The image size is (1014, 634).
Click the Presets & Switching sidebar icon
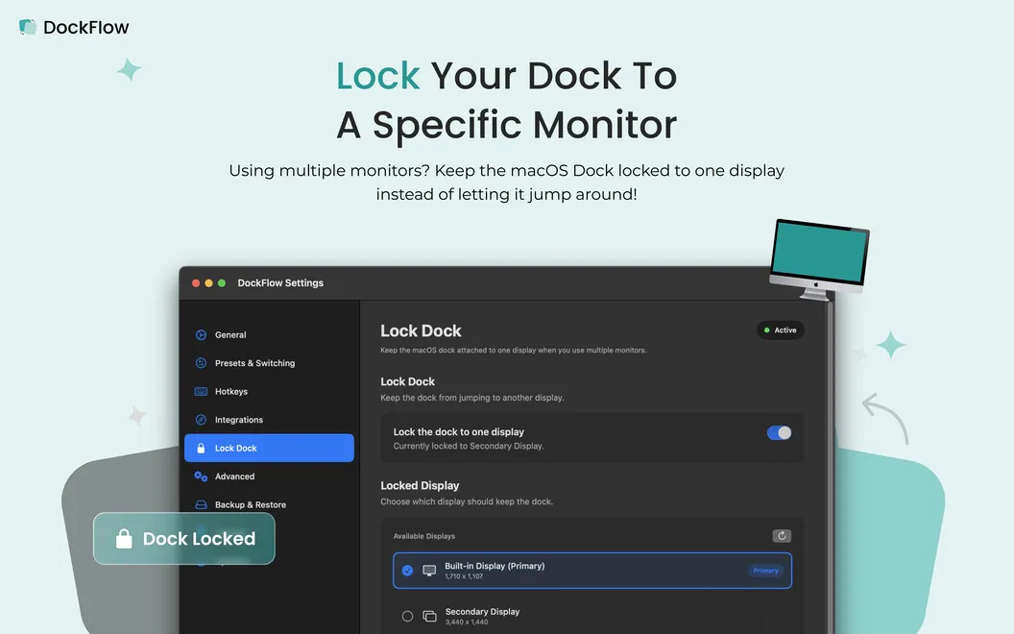(x=201, y=363)
